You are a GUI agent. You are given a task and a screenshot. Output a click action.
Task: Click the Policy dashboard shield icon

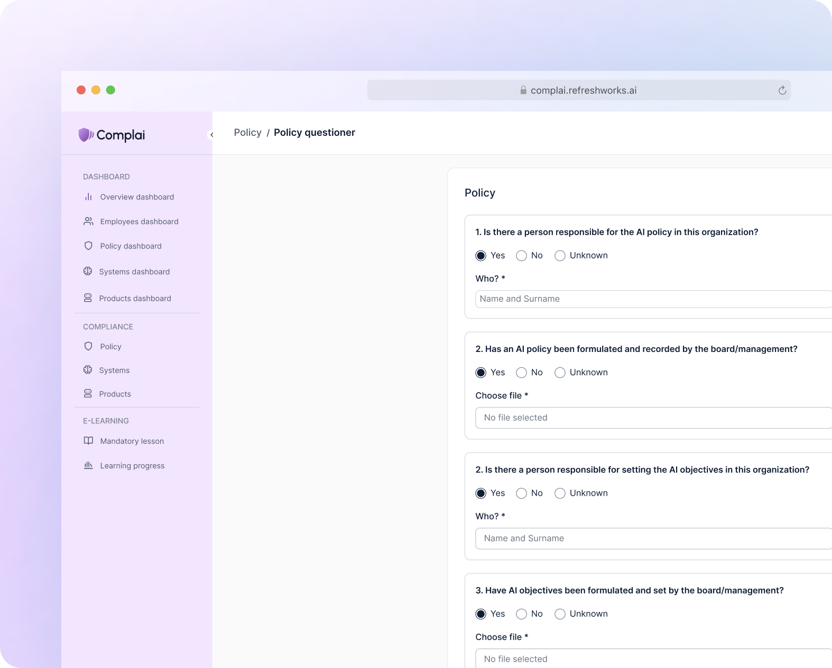[88, 246]
